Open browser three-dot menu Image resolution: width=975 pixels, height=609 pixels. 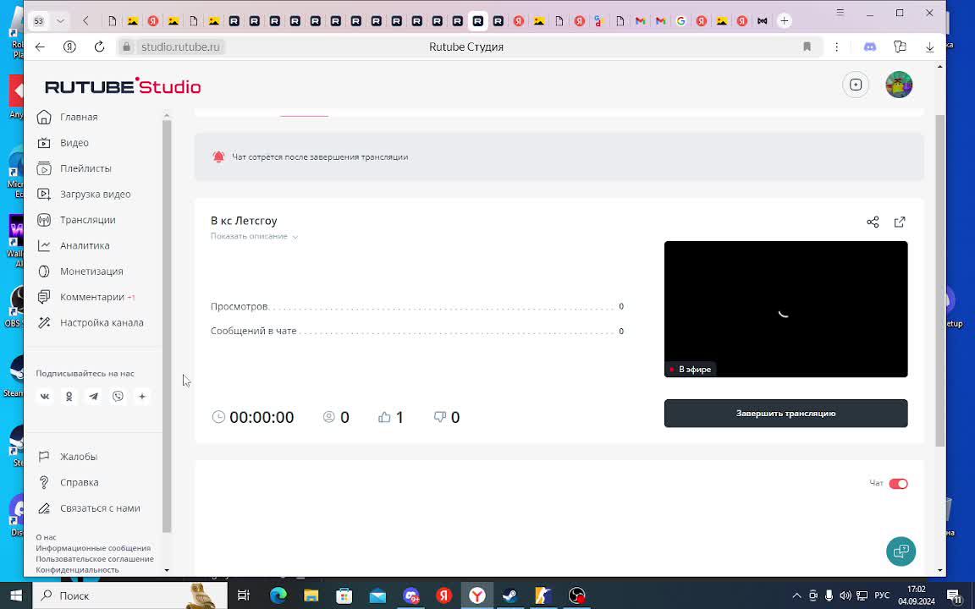837,47
